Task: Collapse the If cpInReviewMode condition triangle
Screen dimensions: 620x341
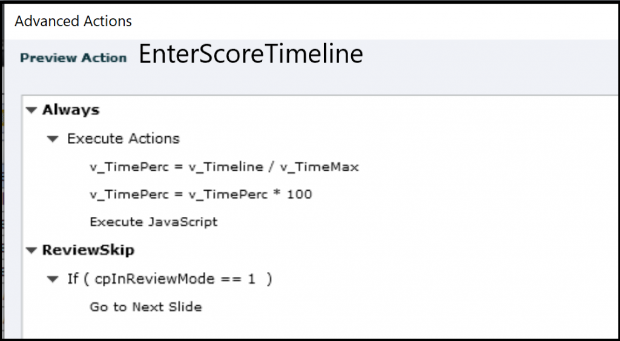Action: 54,279
